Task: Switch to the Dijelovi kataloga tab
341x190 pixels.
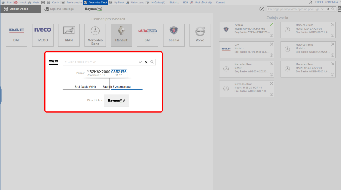Action: [x=59, y=9]
